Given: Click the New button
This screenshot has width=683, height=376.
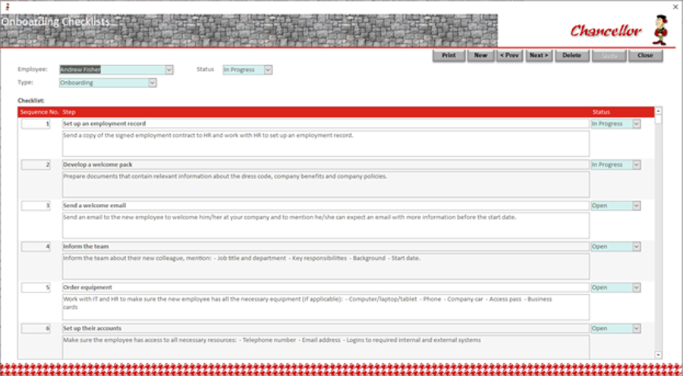Looking at the screenshot, I should point(480,55).
